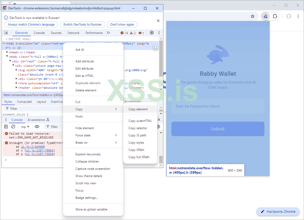Choose Copy full XPath
The height and width of the screenshot is (220, 304).
coord(140,157)
